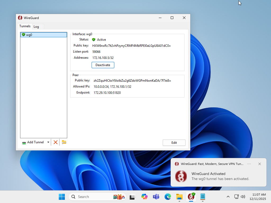
Task: Switch to the Log tab
Action: click(x=36, y=27)
